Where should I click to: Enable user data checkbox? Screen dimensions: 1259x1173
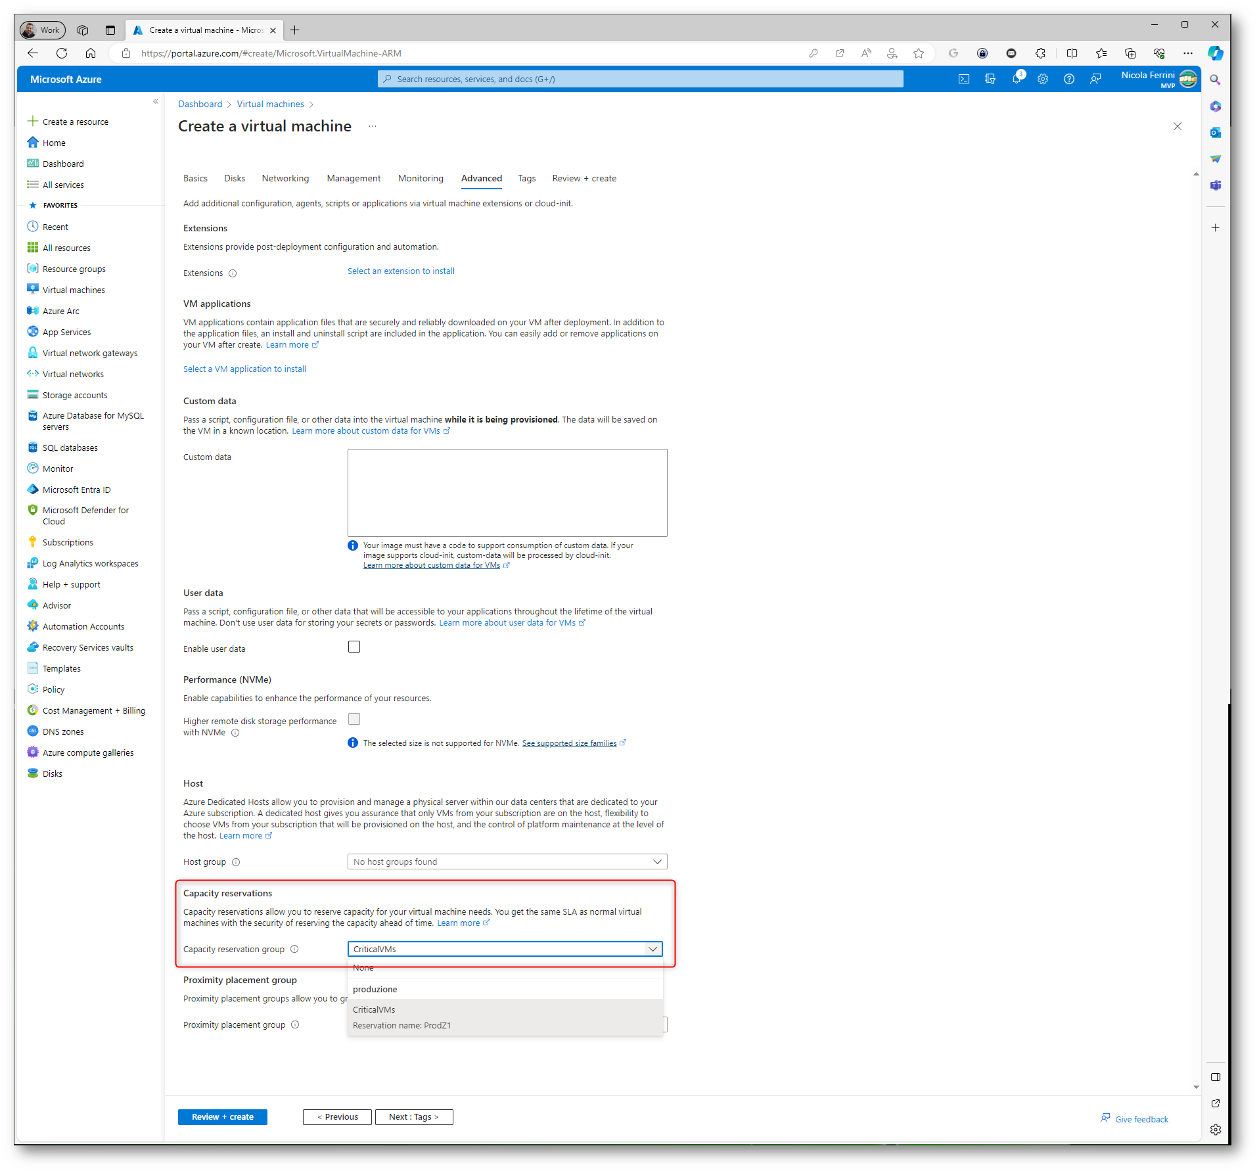point(354,647)
